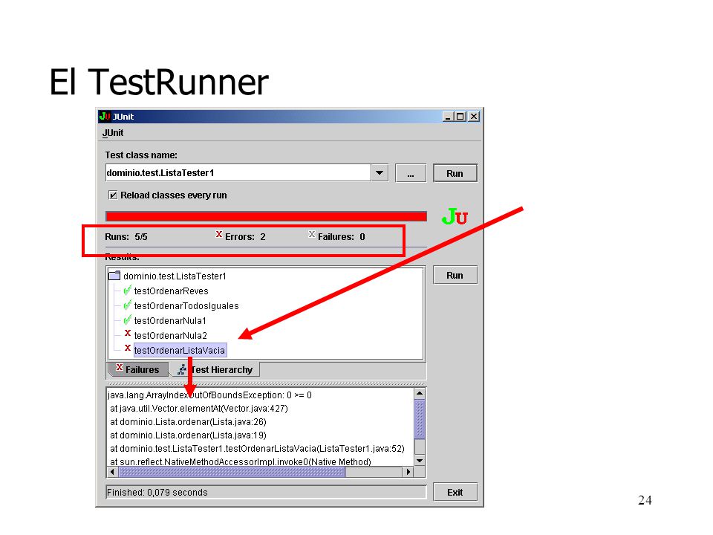
Task: Click the Run button next to class name
Action: point(455,173)
